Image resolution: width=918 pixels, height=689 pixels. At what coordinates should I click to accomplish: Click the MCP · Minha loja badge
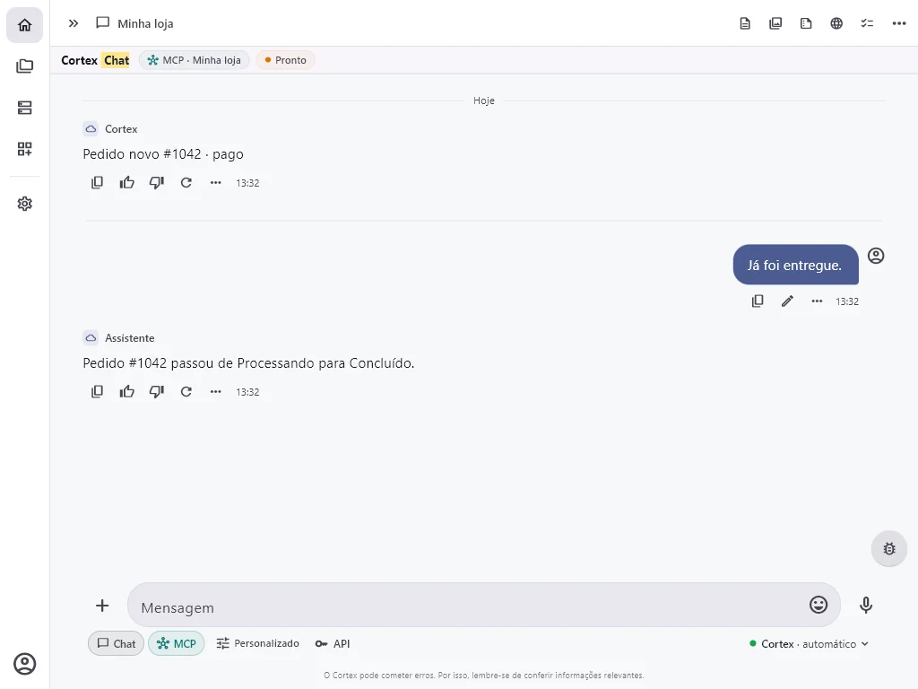pyautogui.click(x=194, y=60)
